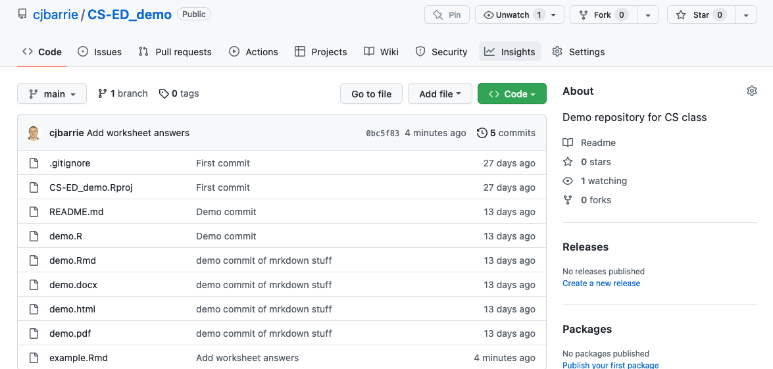Open the main branch dropdown

(x=52, y=93)
